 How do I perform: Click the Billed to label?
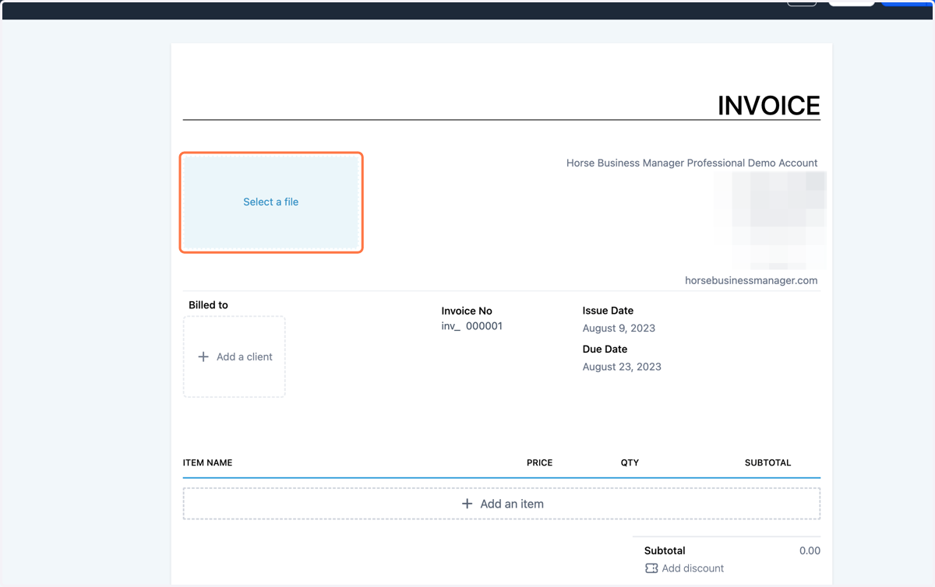coord(208,305)
